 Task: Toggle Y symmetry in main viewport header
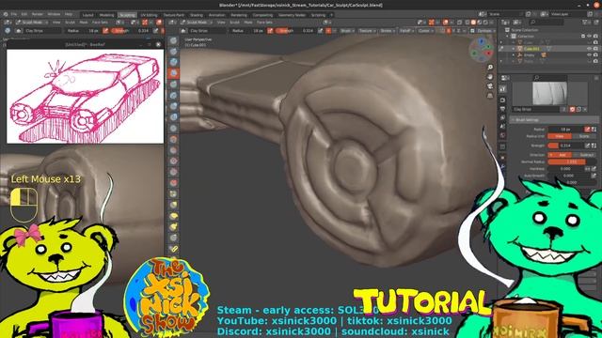453,31
